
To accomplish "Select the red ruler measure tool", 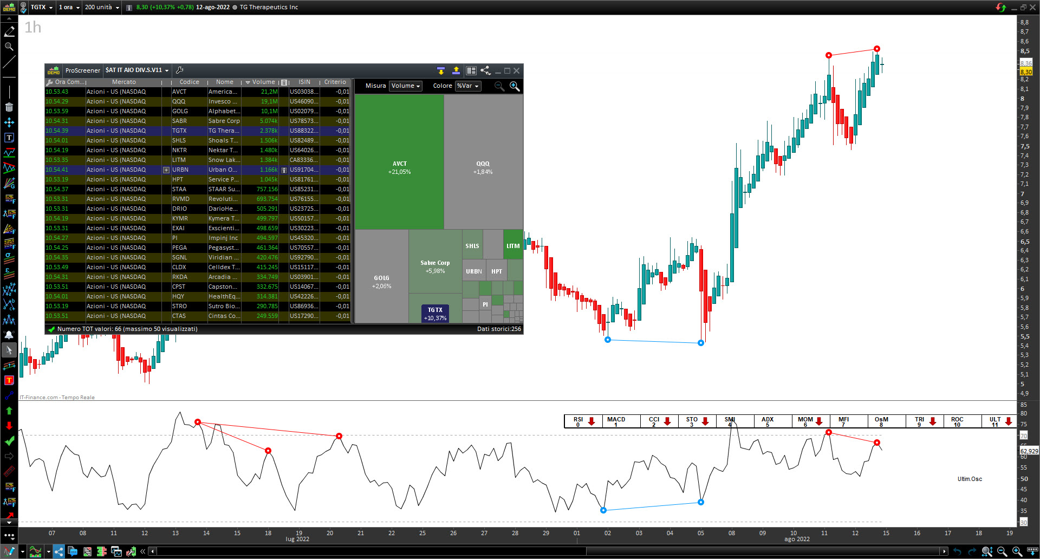I will pos(9,471).
